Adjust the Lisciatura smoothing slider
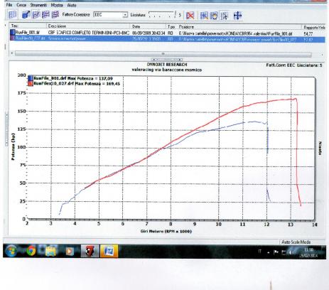The width and height of the screenshot is (329, 290). click(162, 15)
